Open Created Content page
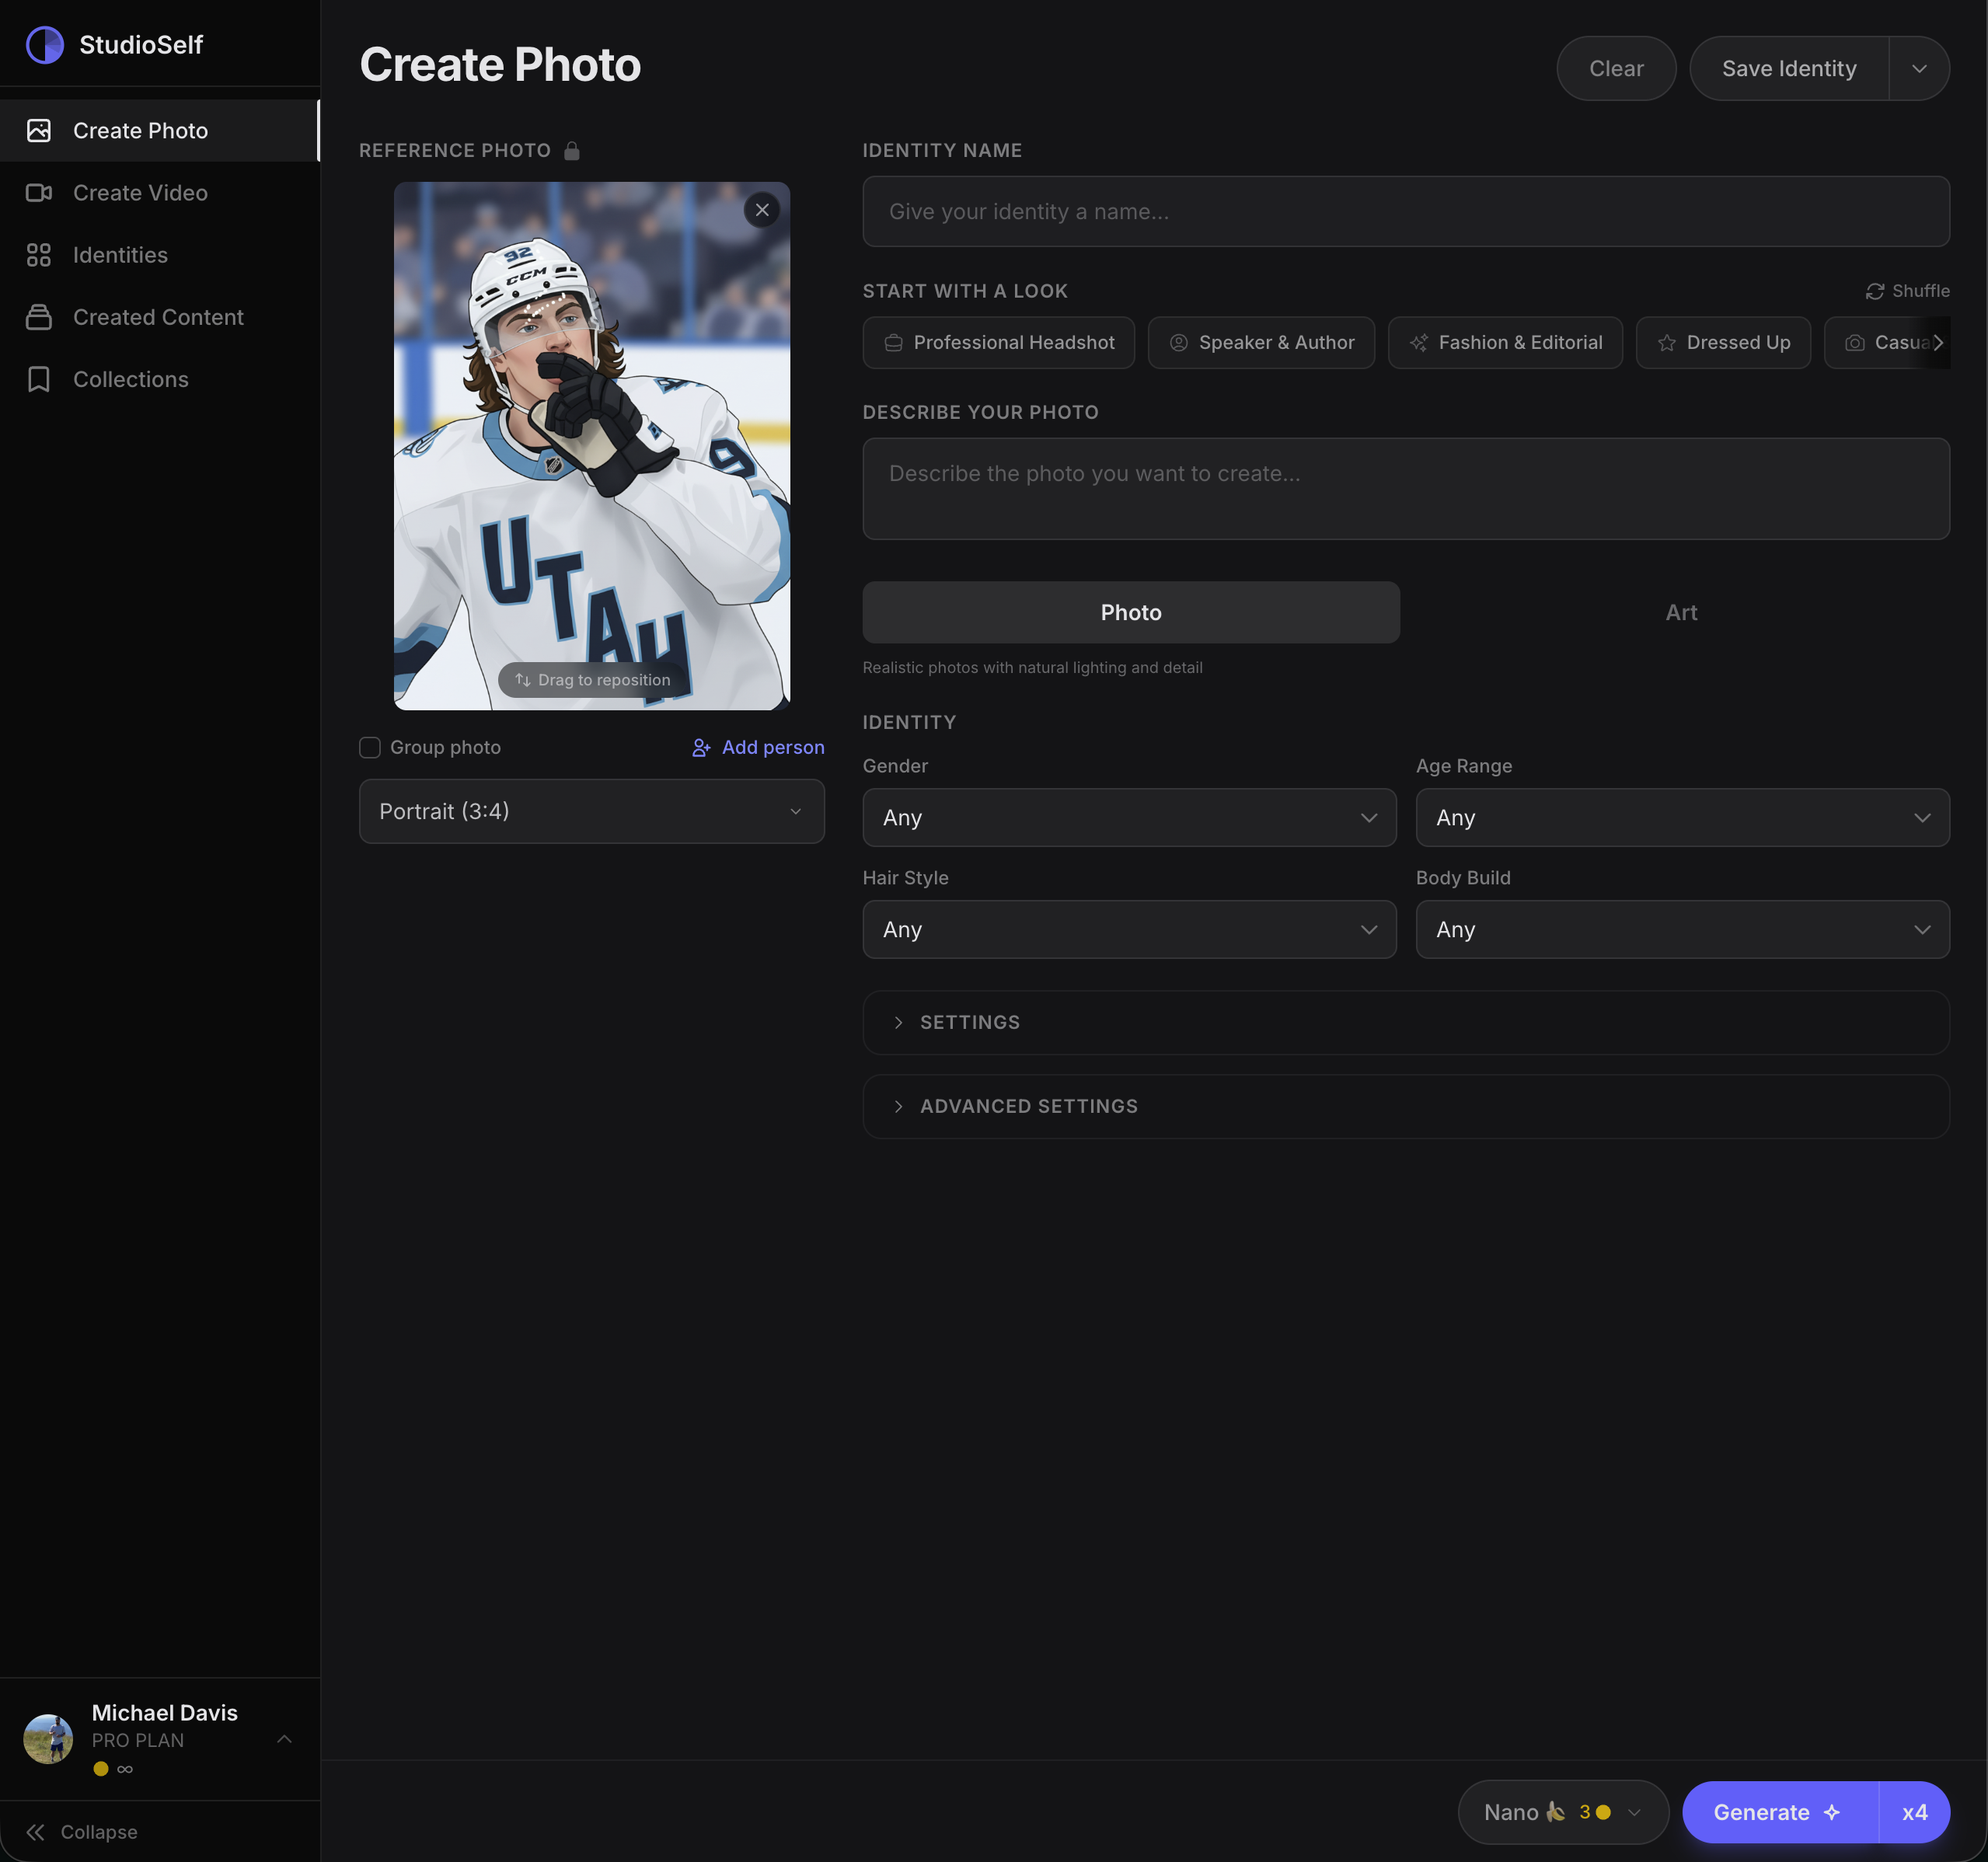Viewport: 1988px width, 1862px height. tap(159, 317)
